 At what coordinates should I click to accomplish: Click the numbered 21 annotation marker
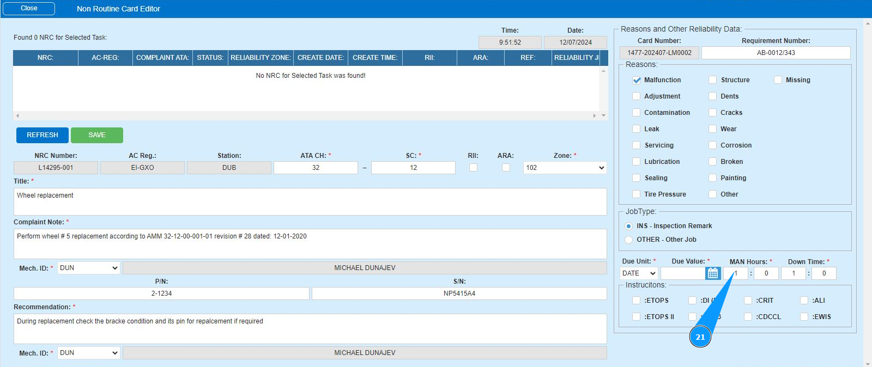click(700, 337)
